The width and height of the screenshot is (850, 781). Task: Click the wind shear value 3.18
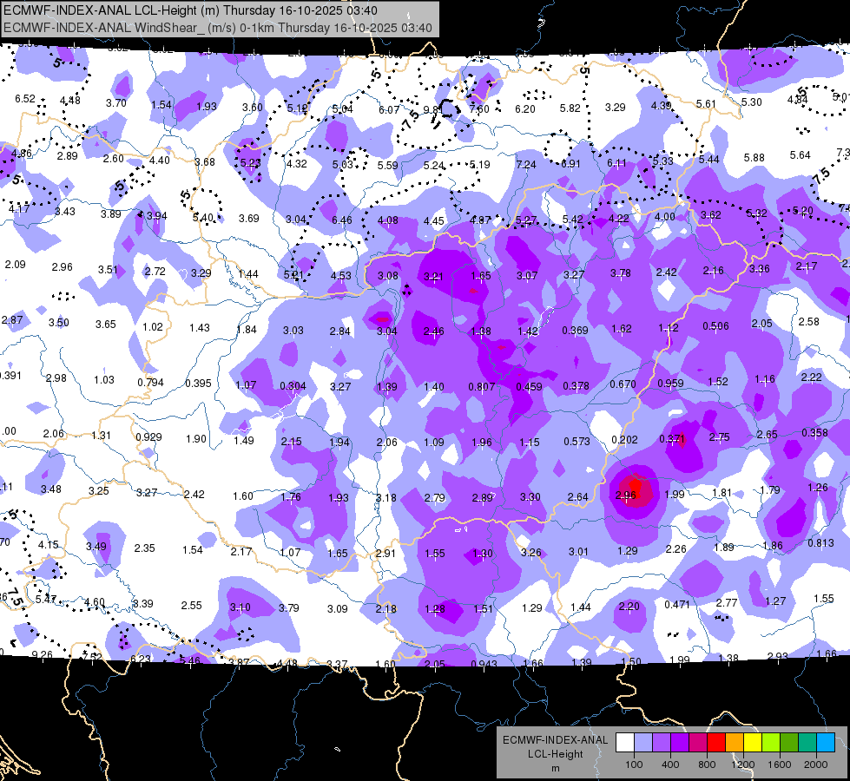click(386, 497)
